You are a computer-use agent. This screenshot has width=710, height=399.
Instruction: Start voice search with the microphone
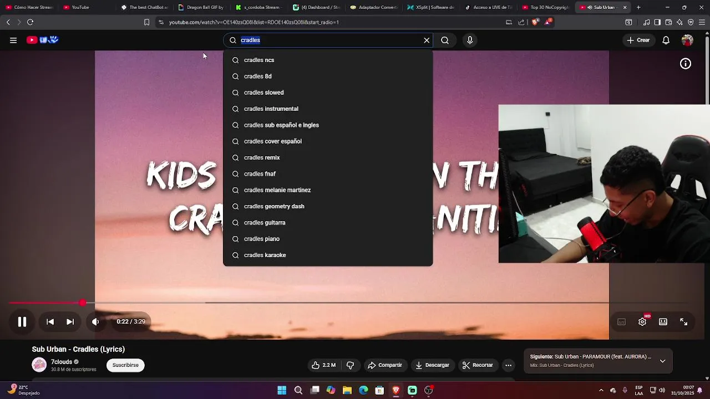(470, 40)
